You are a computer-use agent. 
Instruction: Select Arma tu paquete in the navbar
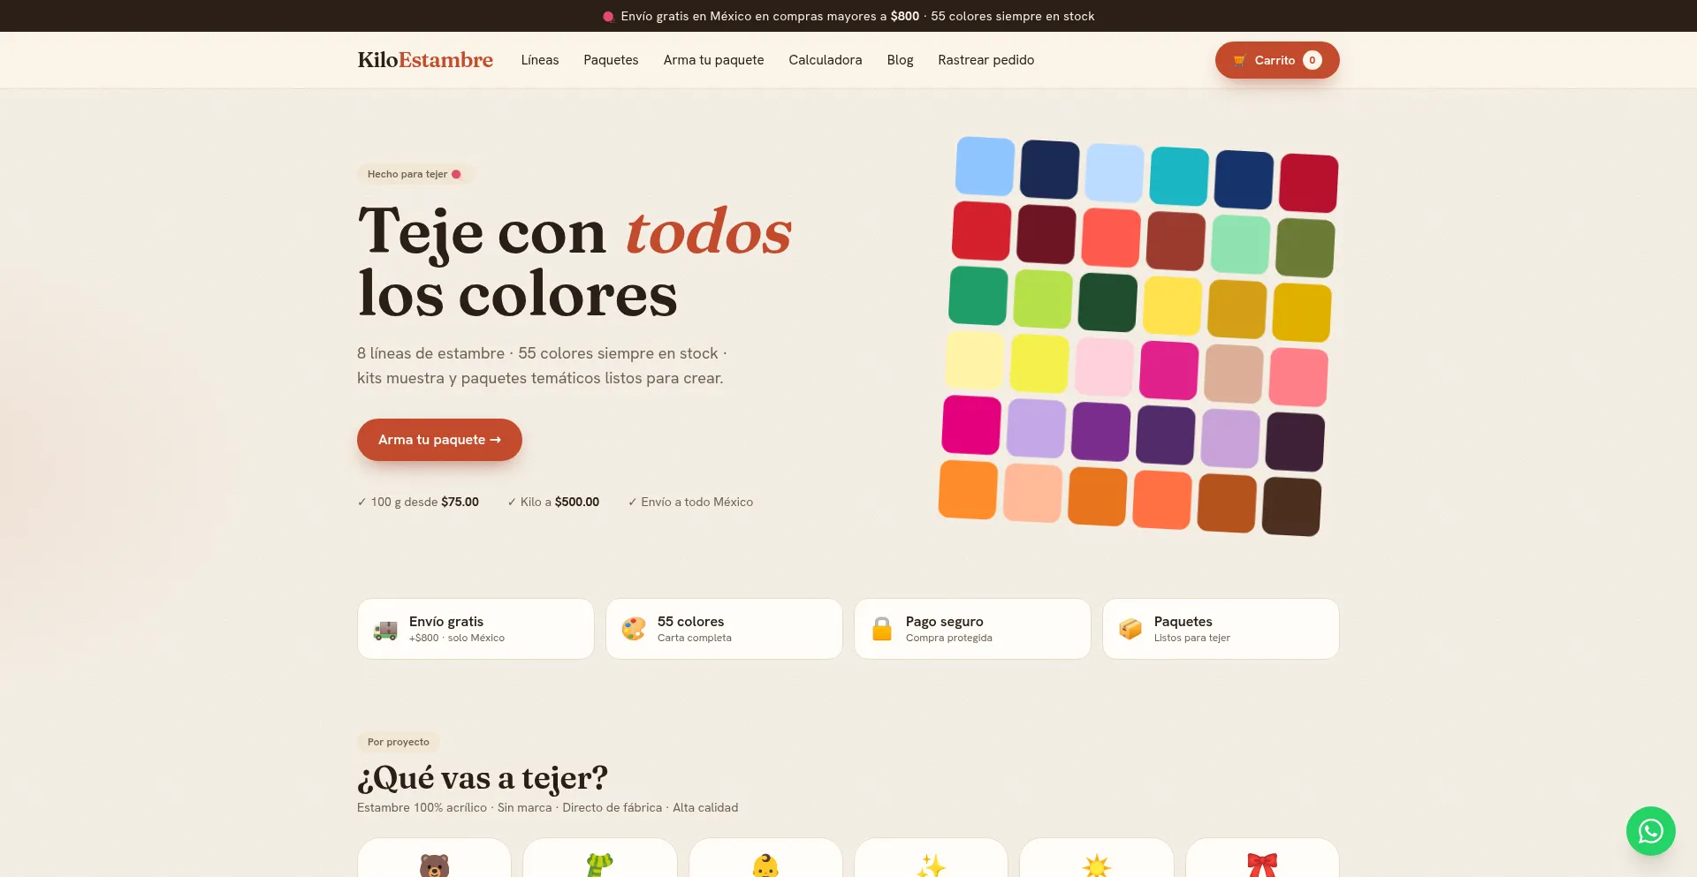tap(713, 60)
